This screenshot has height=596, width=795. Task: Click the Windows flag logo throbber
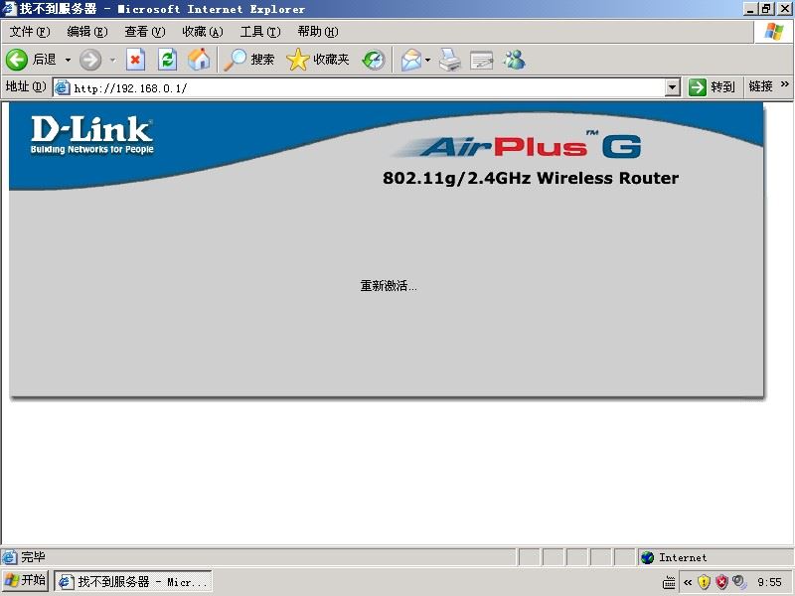click(774, 32)
